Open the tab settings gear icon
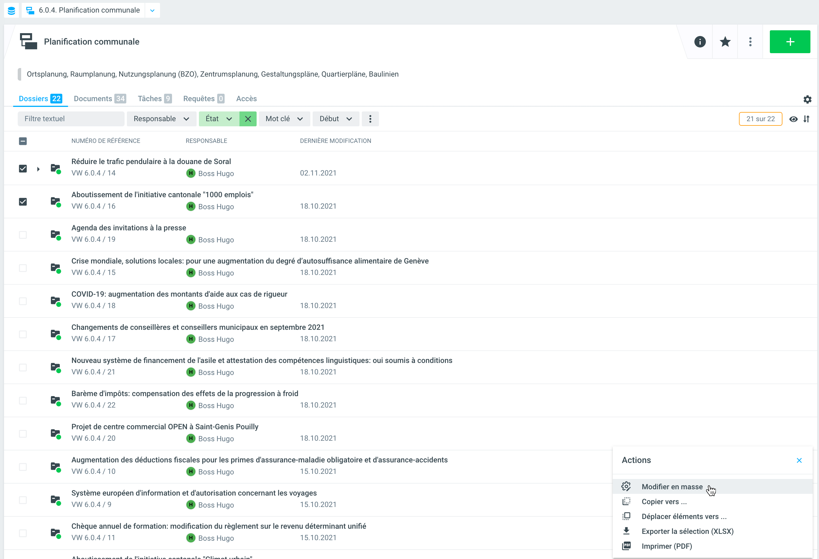This screenshot has width=819, height=559. (x=807, y=99)
